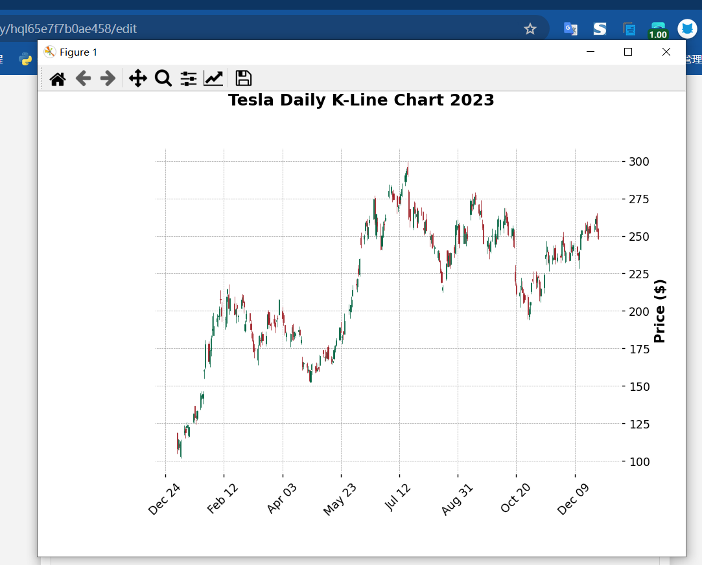Reset chart to original view with Home
The height and width of the screenshot is (565, 702).
coord(58,79)
